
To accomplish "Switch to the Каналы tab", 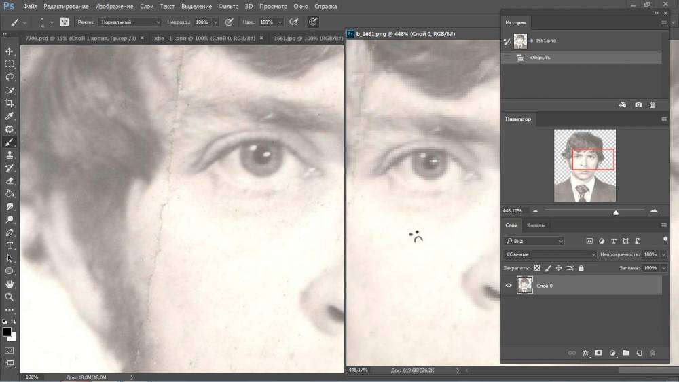I will (x=536, y=225).
